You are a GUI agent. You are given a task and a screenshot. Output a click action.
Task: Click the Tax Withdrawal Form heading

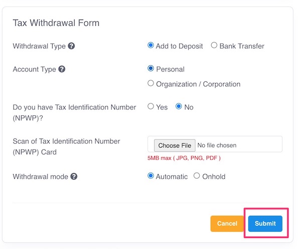(x=56, y=23)
